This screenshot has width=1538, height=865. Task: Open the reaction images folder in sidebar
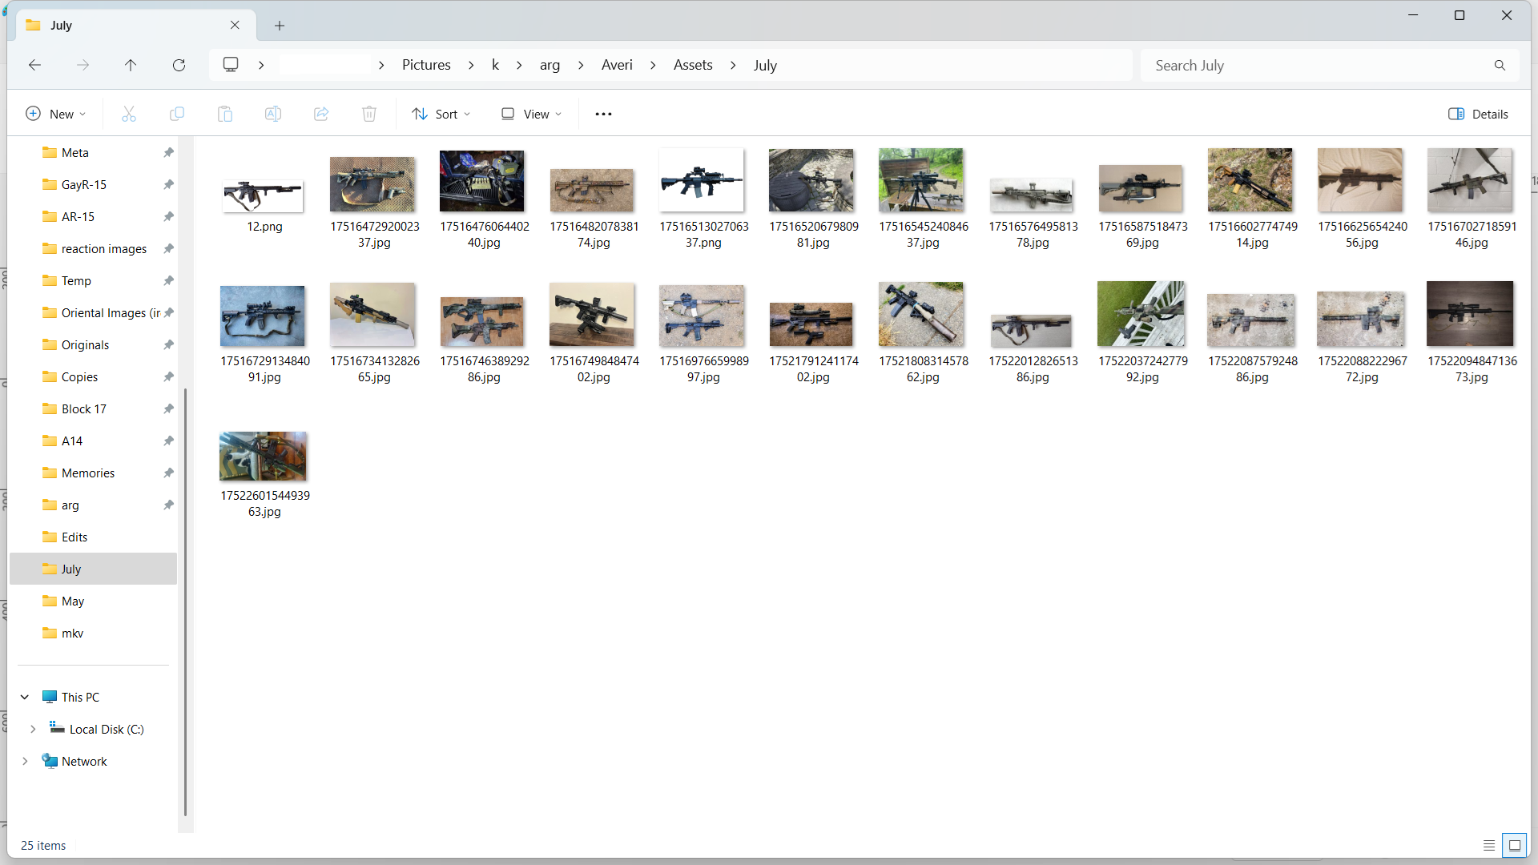coord(104,248)
